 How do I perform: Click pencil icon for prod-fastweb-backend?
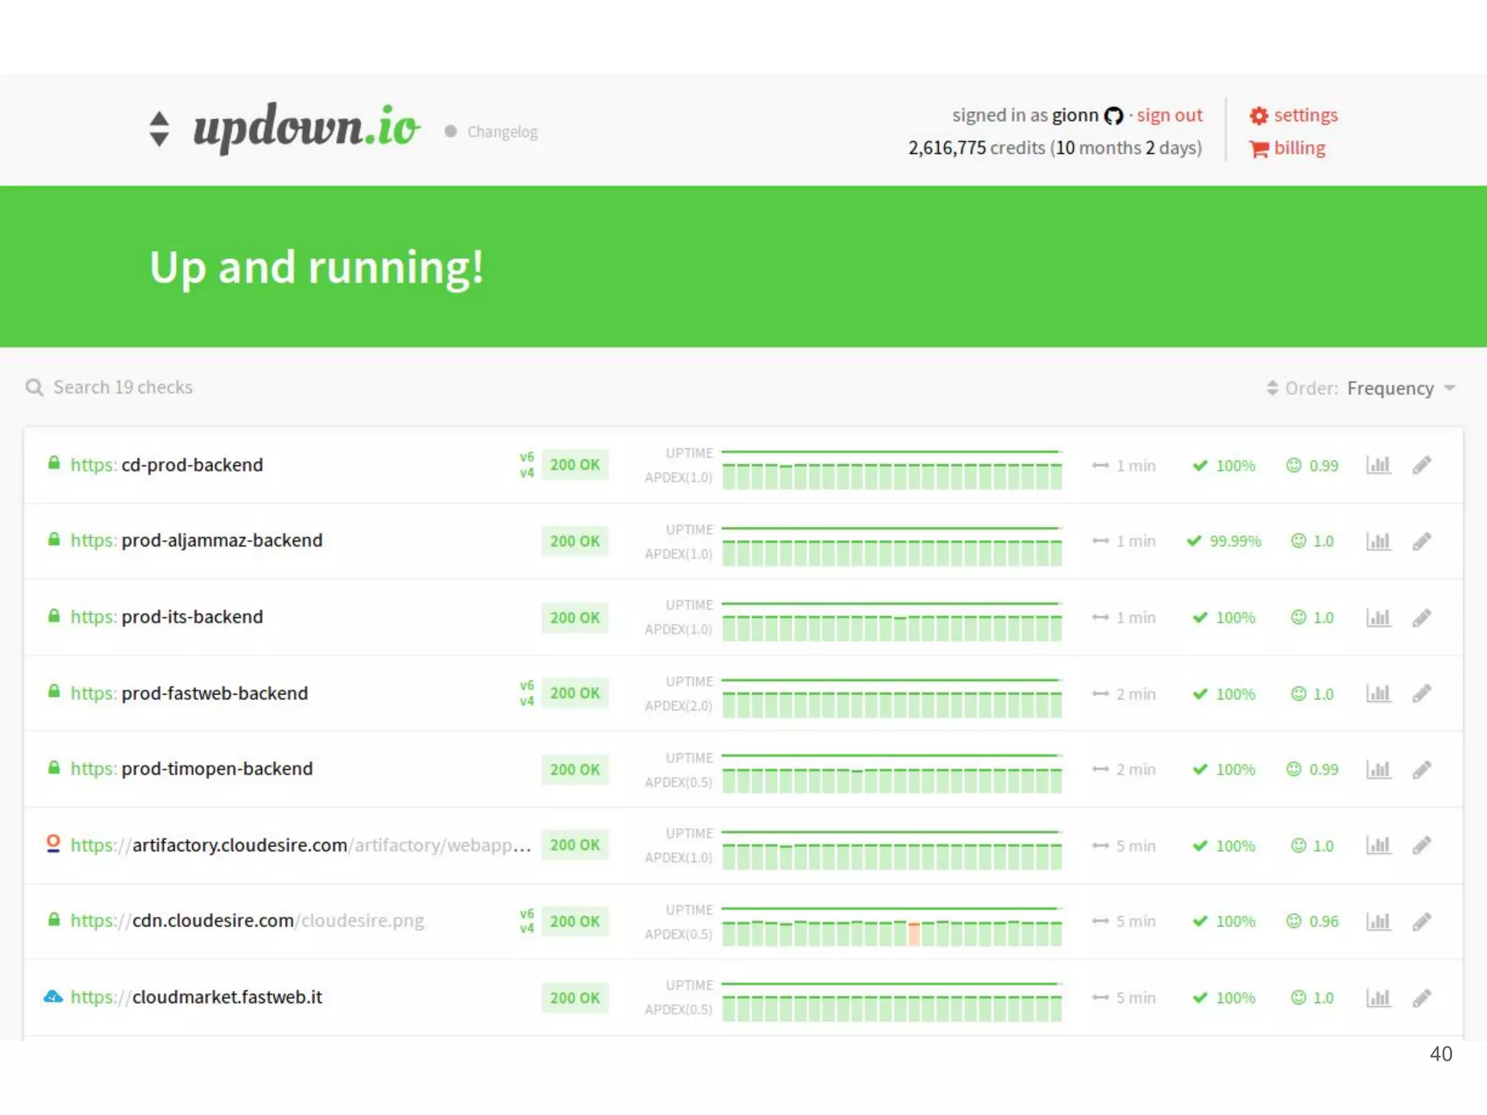pyautogui.click(x=1422, y=693)
